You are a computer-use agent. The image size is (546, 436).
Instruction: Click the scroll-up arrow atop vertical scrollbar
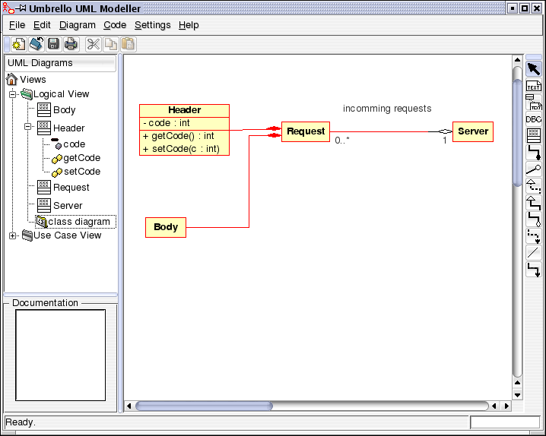click(517, 60)
